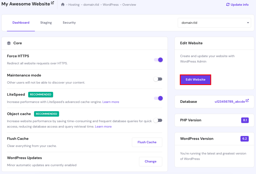
Task: Disable the Force HTTPS toggle
Action: click(x=158, y=60)
